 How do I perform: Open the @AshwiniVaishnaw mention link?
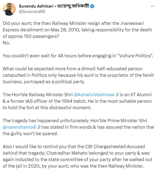pyautogui.click(x=94, y=95)
